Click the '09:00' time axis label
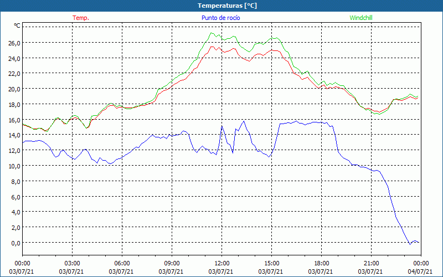Image resolution: width=443 pixels, height=277 pixels. (x=172, y=264)
